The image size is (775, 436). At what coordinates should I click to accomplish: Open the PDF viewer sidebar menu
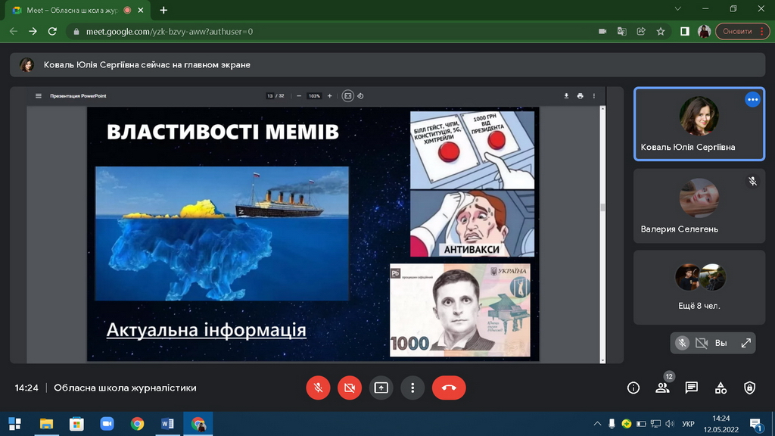(x=38, y=96)
